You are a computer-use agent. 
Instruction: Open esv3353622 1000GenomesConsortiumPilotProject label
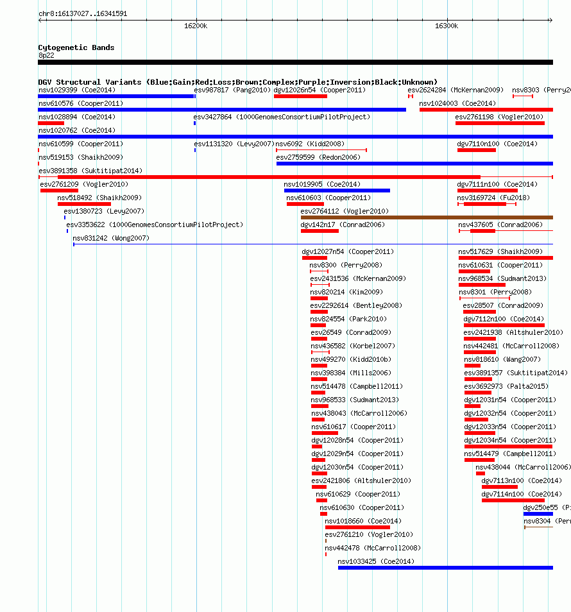click(x=155, y=225)
